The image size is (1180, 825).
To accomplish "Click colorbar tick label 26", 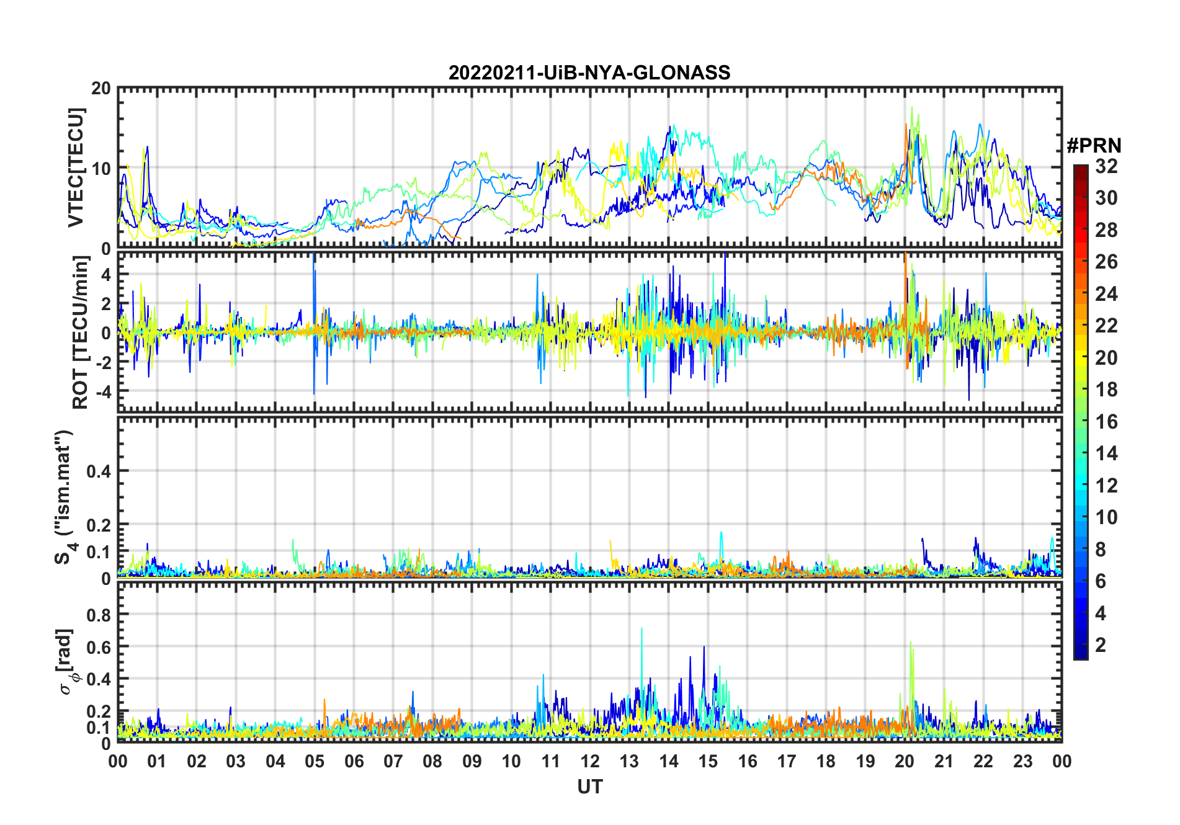I will (1106, 262).
